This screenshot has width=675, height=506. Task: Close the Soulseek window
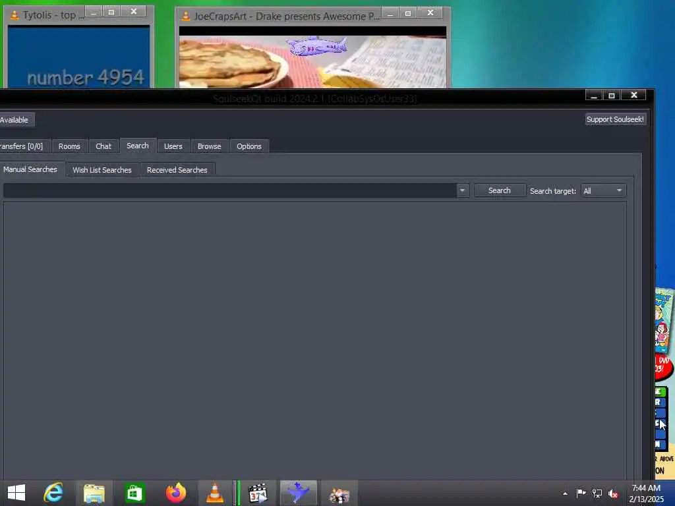pyautogui.click(x=633, y=95)
